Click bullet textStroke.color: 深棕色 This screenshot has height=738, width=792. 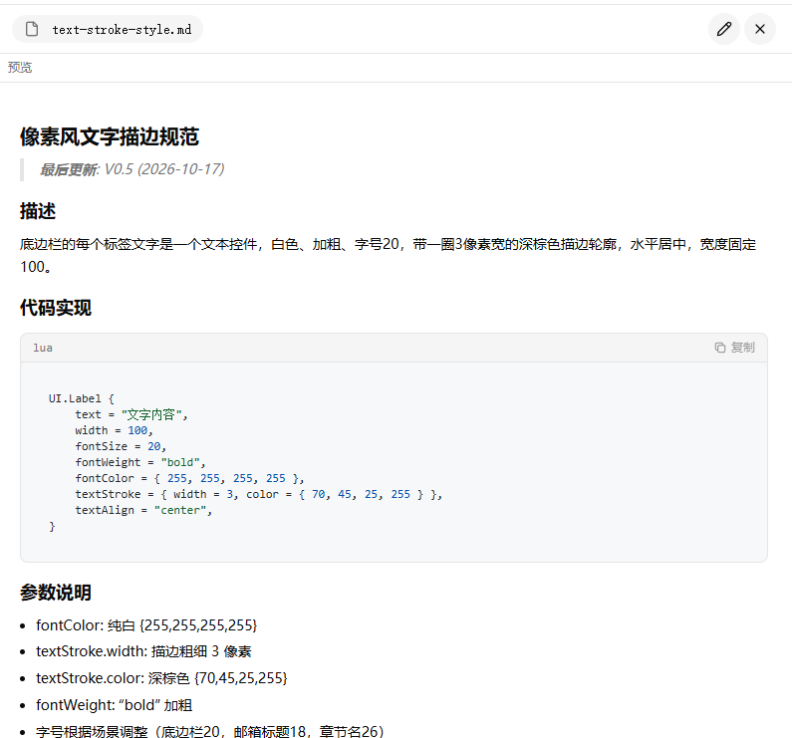(161, 678)
